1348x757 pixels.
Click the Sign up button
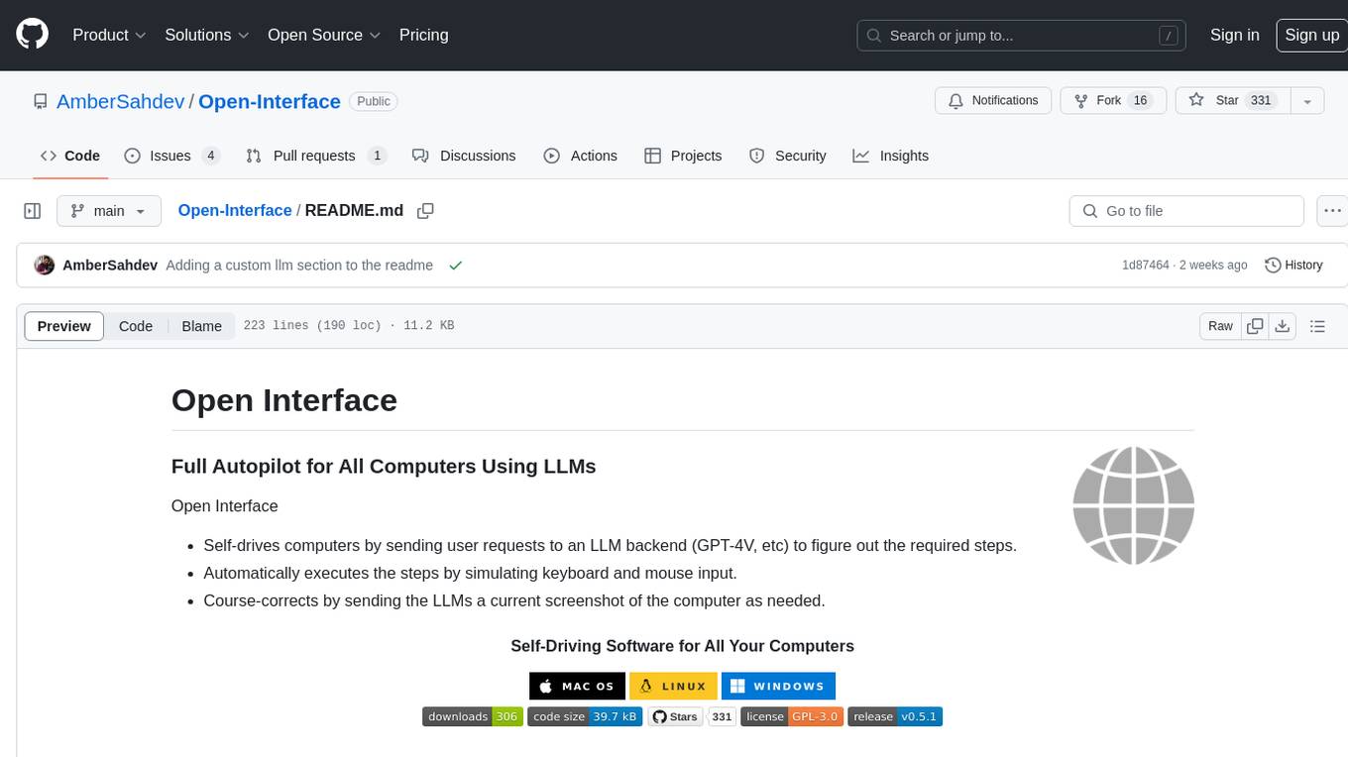click(x=1311, y=35)
